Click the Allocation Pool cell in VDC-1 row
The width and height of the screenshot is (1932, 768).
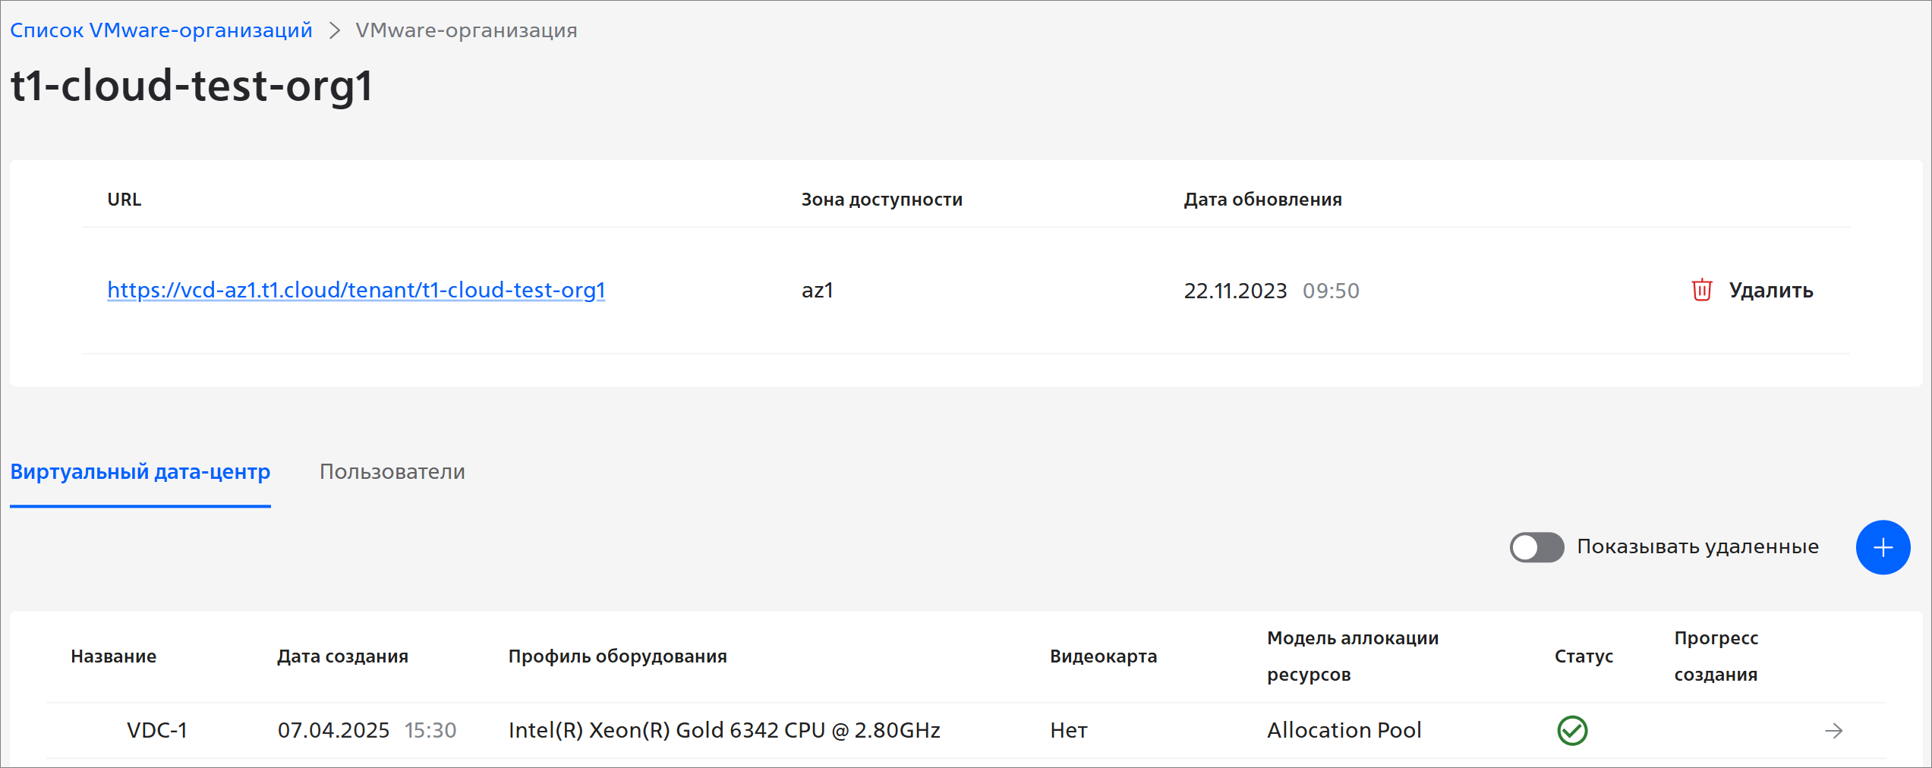pyautogui.click(x=1344, y=730)
